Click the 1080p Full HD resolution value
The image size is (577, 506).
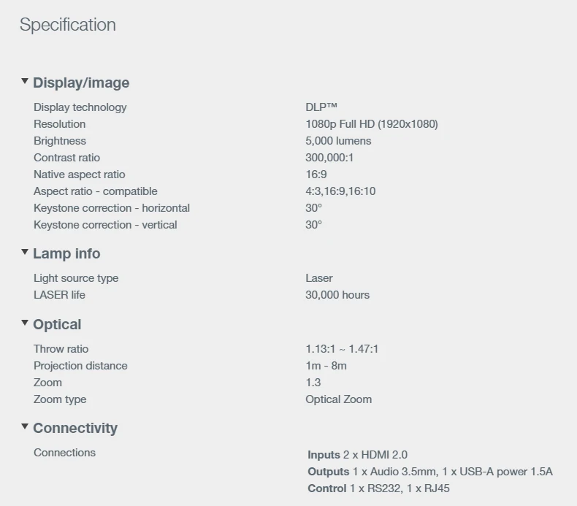click(x=371, y=124)
